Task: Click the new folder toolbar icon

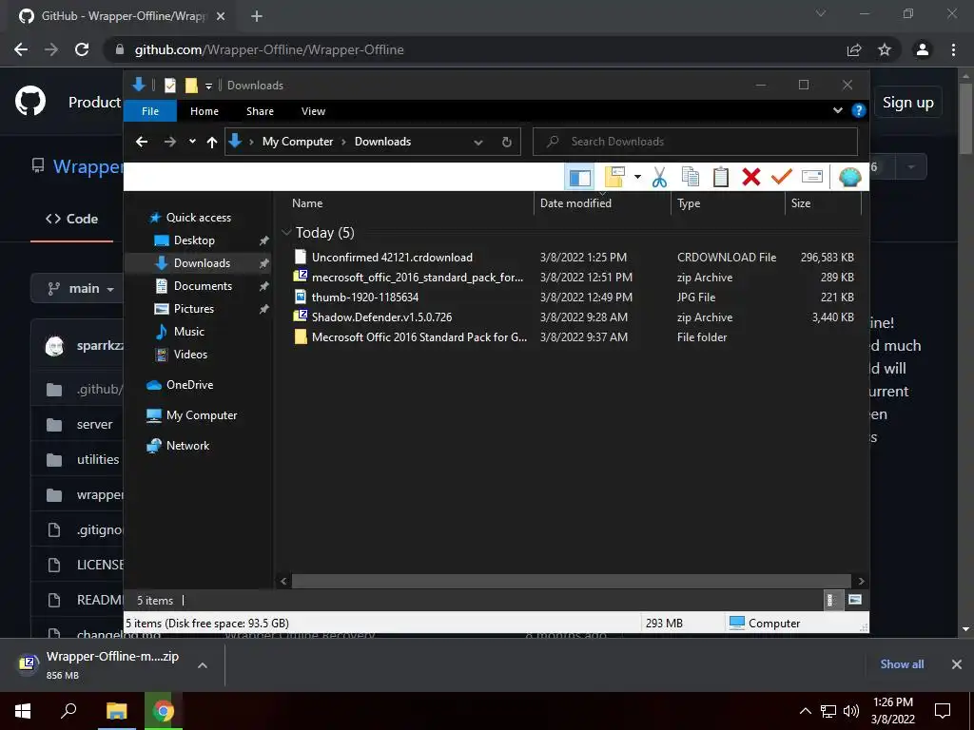Action: pos(614,178)
